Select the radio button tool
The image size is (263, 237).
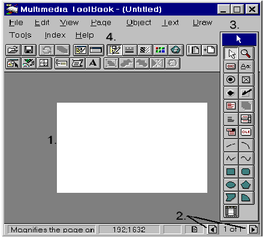pyautogui.click(x=231, y=79)
